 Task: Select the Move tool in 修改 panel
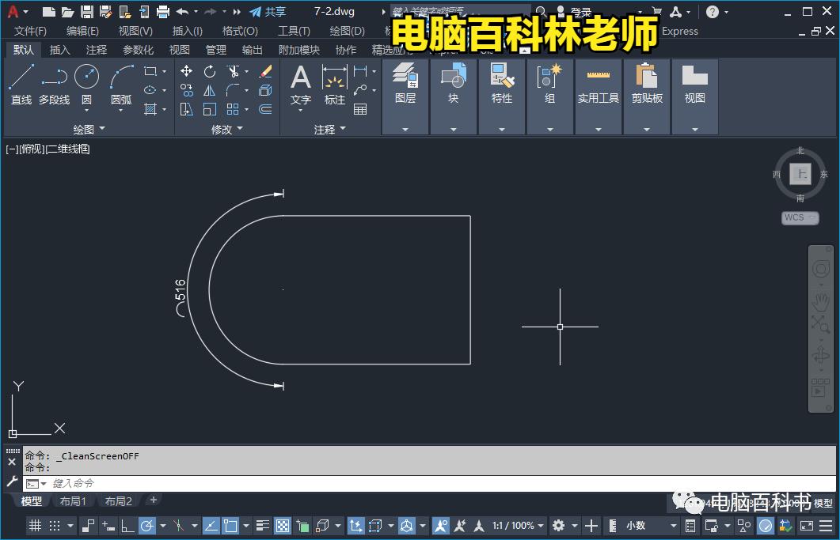(x=187, y=71)
